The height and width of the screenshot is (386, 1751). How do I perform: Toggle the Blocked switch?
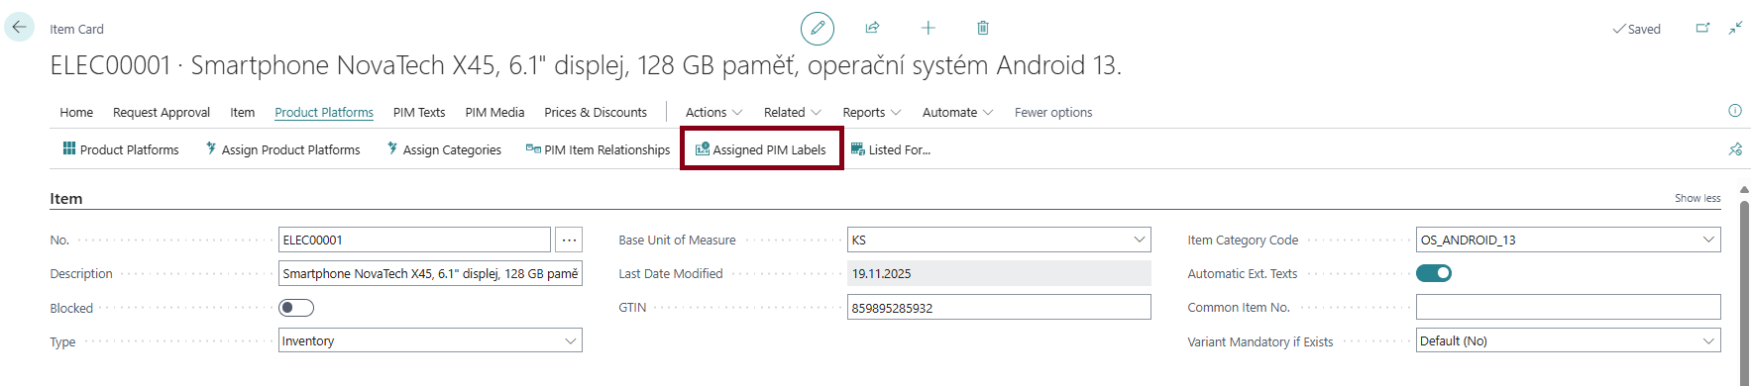[x=296, y=308]
